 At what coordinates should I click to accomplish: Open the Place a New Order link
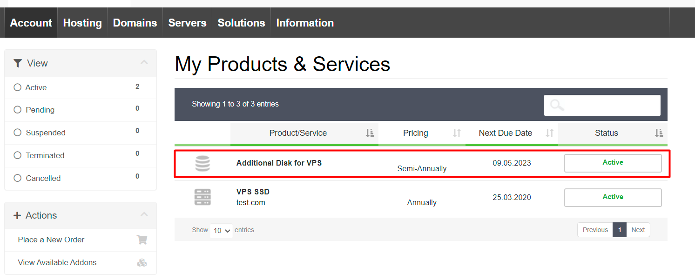point(51,240)
